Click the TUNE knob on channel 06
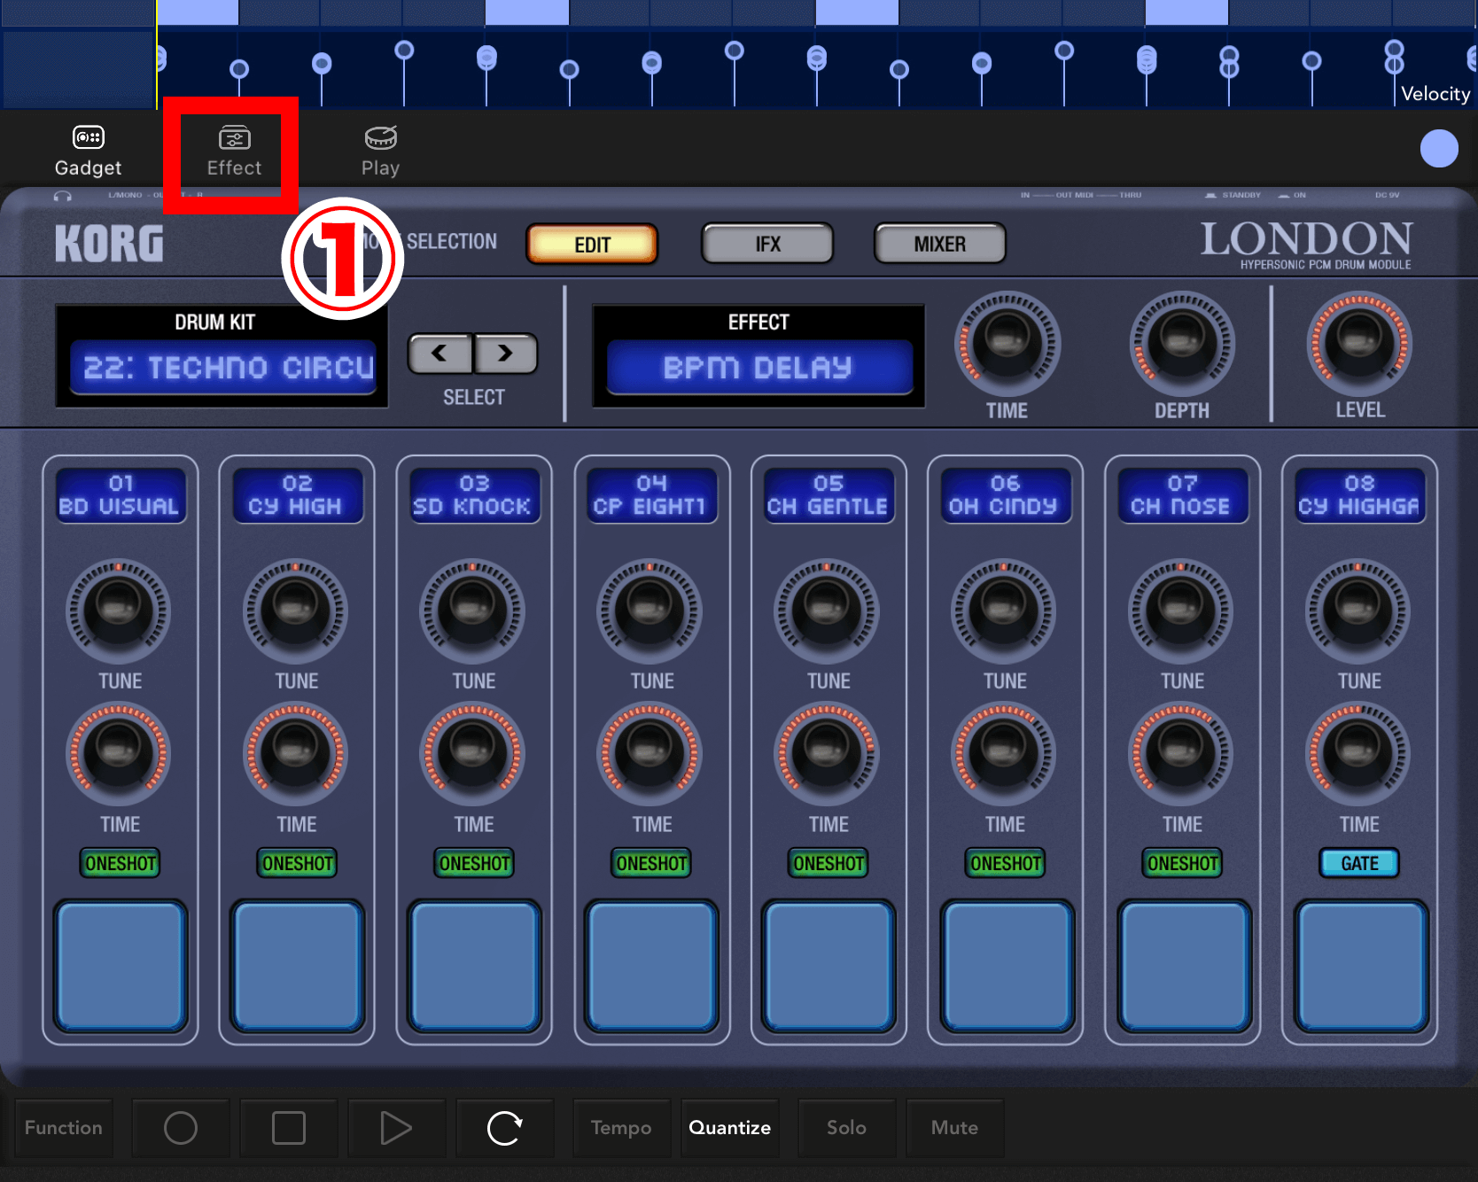Image resolution: width=1478 pixels, height=1182 pixels. coord(1004,611)
